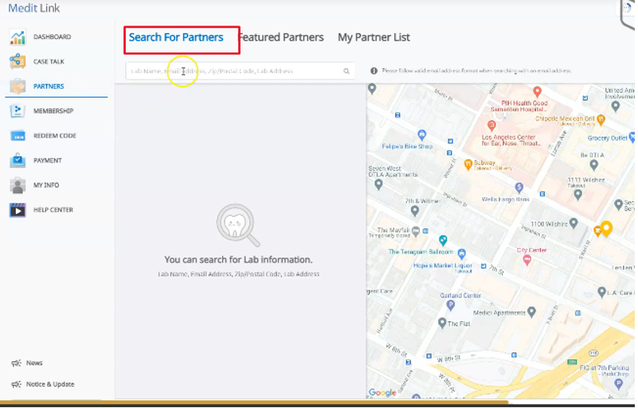This screenshot has width=638, height=408.
Task: Click the News megaphone icon
Action: [16, 363]
